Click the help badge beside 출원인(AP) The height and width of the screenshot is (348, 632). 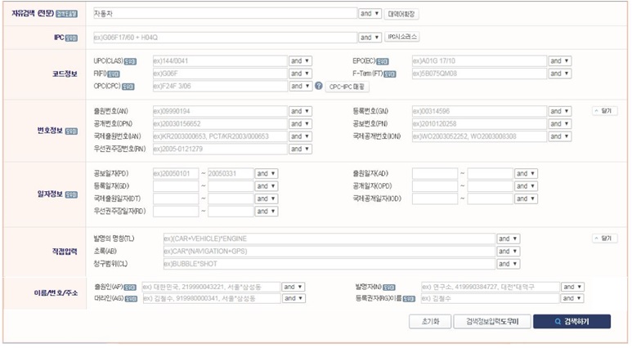(x=129, y=288)
